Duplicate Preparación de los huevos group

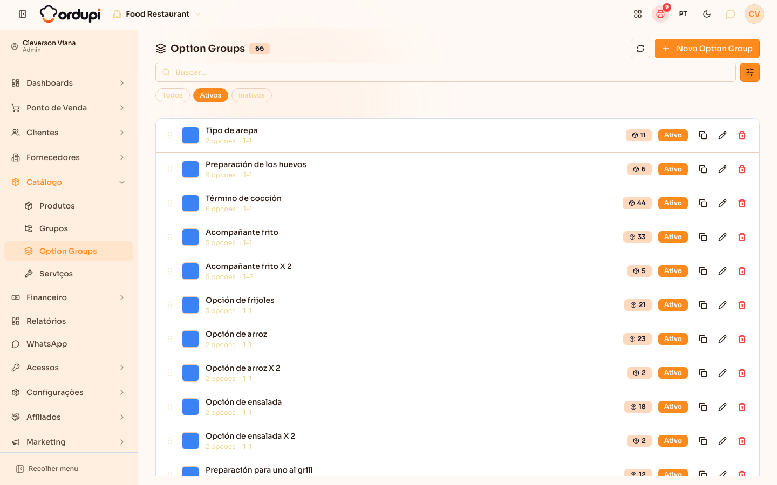703,169
